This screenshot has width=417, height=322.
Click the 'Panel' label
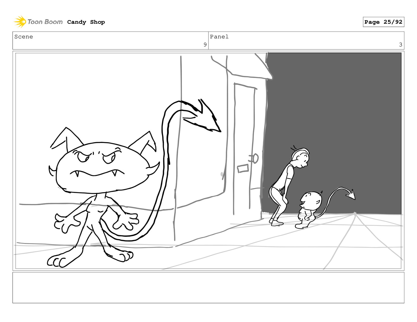pos(219,37)
